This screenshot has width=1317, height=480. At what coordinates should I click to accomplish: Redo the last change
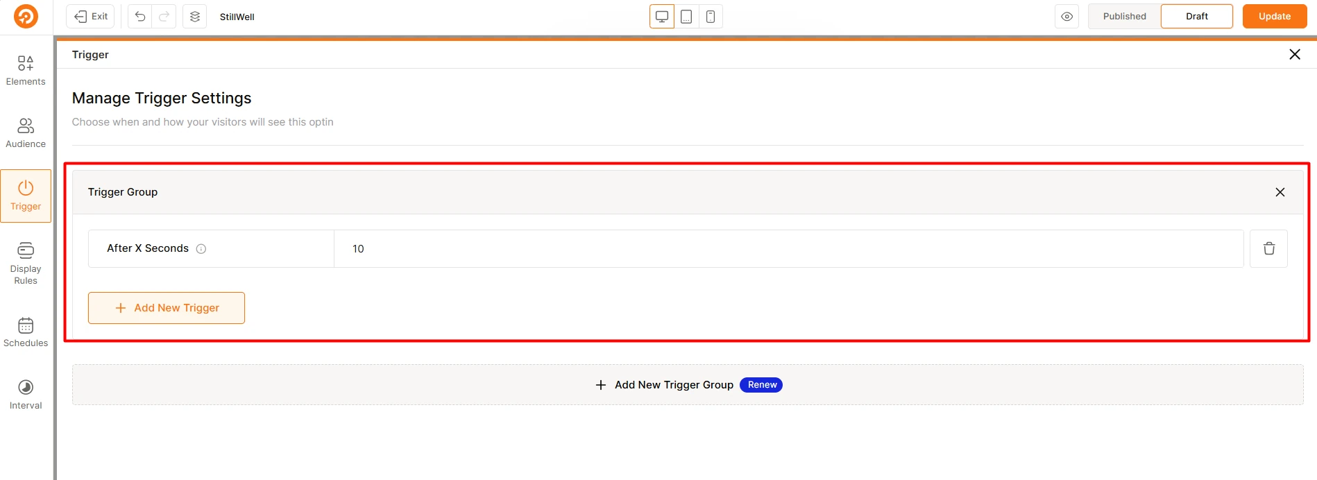[164, 17]
